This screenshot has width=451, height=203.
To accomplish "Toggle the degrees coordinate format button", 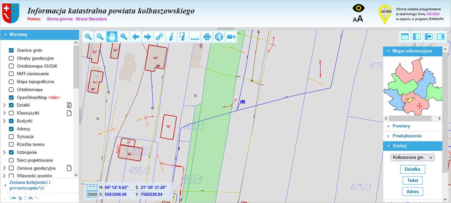I will pyautogui.click(x=92, y=187).
